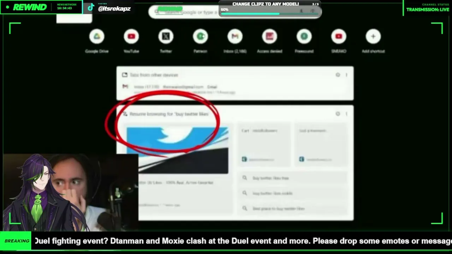Click the 60% clipz goal progress bar
The width and height of the screenshot is (452, 254).
[270, 14]
